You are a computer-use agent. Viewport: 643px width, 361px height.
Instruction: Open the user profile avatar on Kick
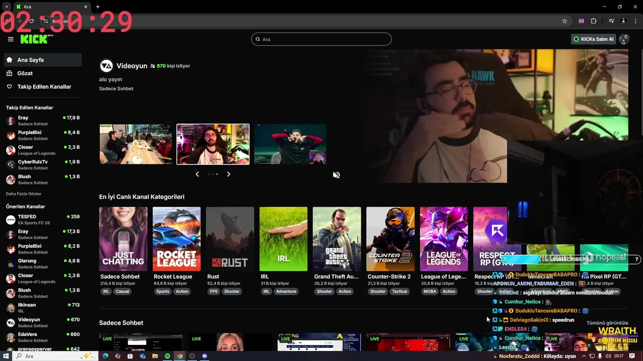tap(624, 39)
